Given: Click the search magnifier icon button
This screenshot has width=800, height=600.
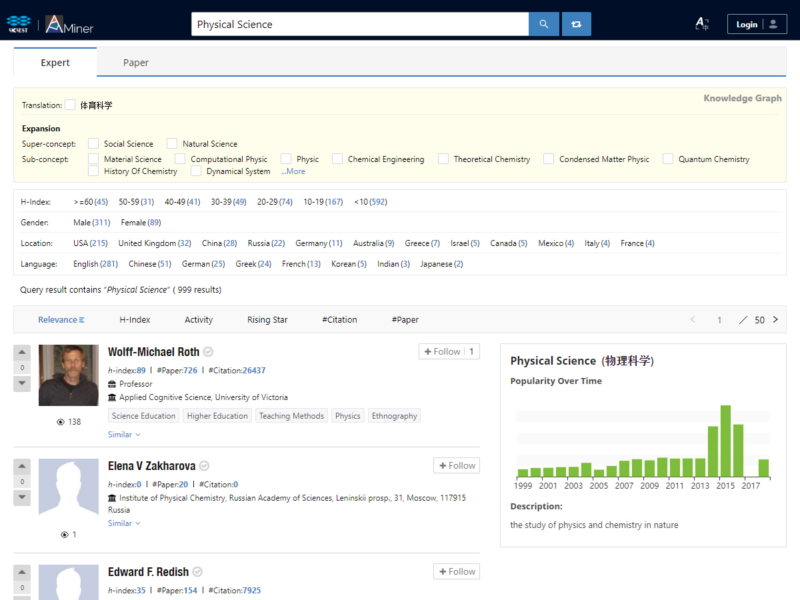Looking at the screenshot, I should point(543,24).
